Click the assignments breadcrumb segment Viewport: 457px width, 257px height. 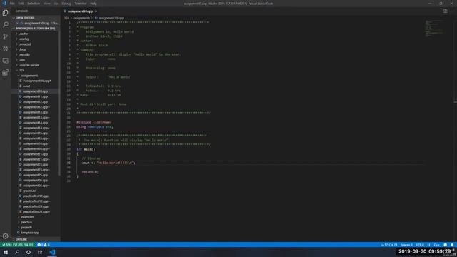pyautogui.click(x=81, y=18)
